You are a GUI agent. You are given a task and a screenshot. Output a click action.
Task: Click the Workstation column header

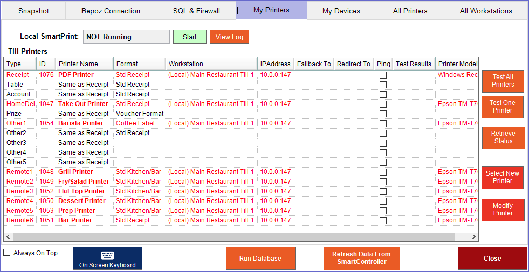[211, 64]
